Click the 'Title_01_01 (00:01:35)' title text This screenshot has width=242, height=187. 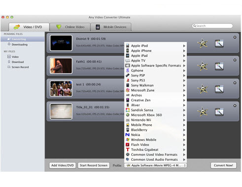93,107
